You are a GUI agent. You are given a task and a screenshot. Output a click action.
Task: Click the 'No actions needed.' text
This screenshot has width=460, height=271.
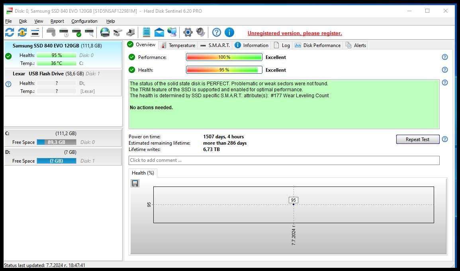(x=151, y=108)
